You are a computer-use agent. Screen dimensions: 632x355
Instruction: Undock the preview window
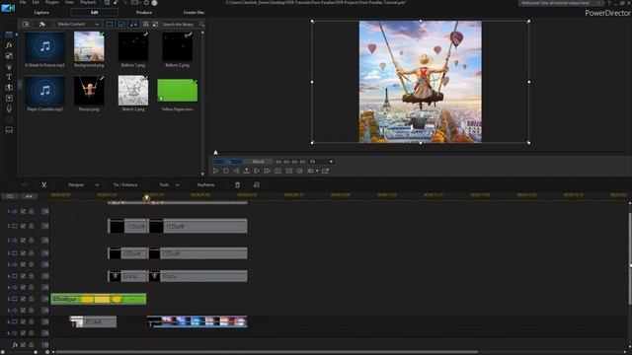click(x=325, y=171)
